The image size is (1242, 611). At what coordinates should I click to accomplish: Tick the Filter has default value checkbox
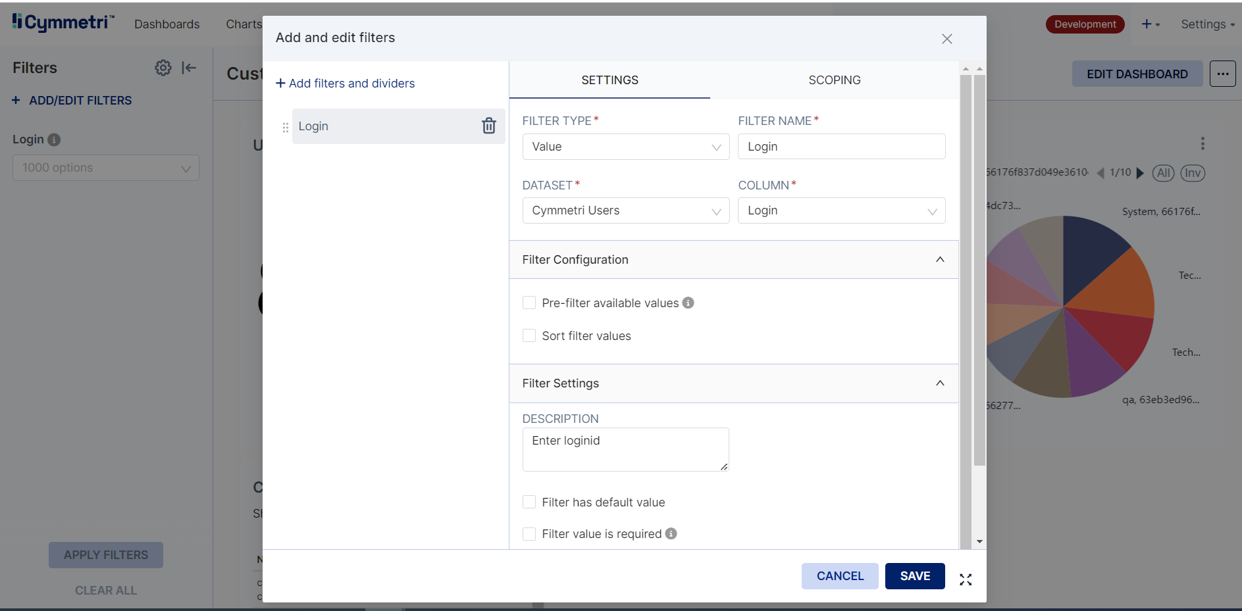coord(529,502)
